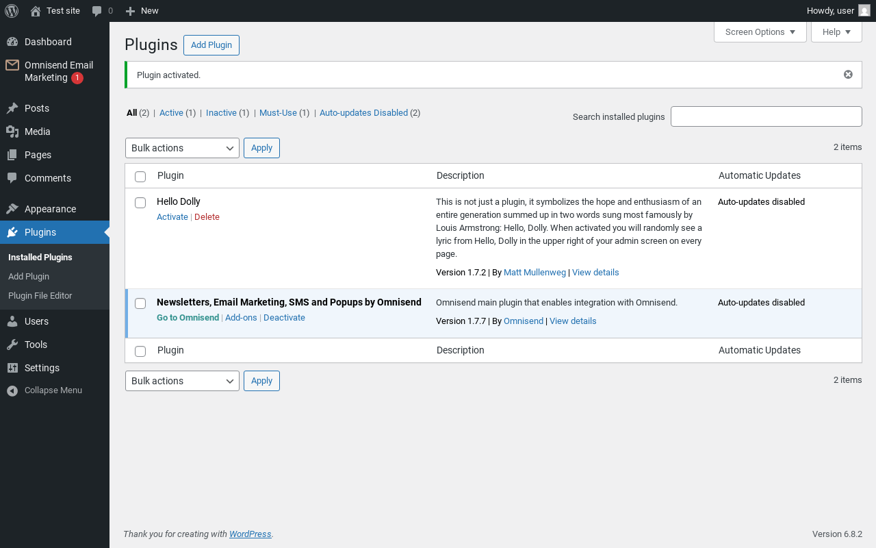Show All plugins filter
Image resolution: width=876 pixels, height=548 pixels.
coord(132,113)
